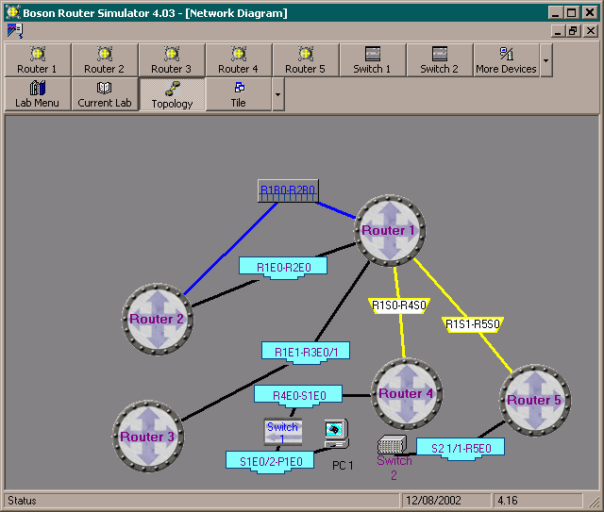Open Switch 1 from the toolbar
This screenshot has width=604, height=512.
pyautogui.click(x=373, y=60)
